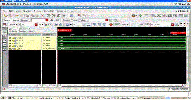
Task: Expand the x4[3:0] signal bus
Action: click(x=10, y=46)
